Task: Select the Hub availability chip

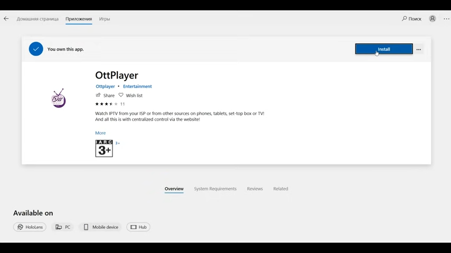Action: coord(138,227)
